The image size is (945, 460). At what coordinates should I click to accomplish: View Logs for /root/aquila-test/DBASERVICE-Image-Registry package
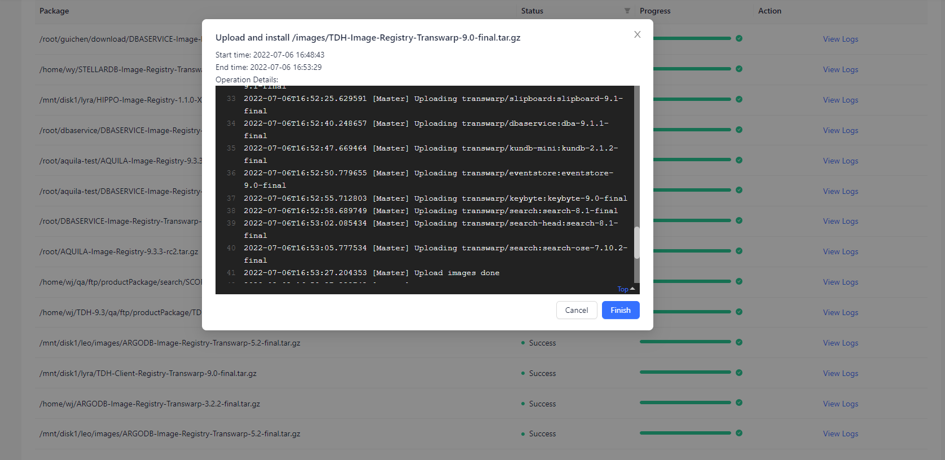[840, 191]
